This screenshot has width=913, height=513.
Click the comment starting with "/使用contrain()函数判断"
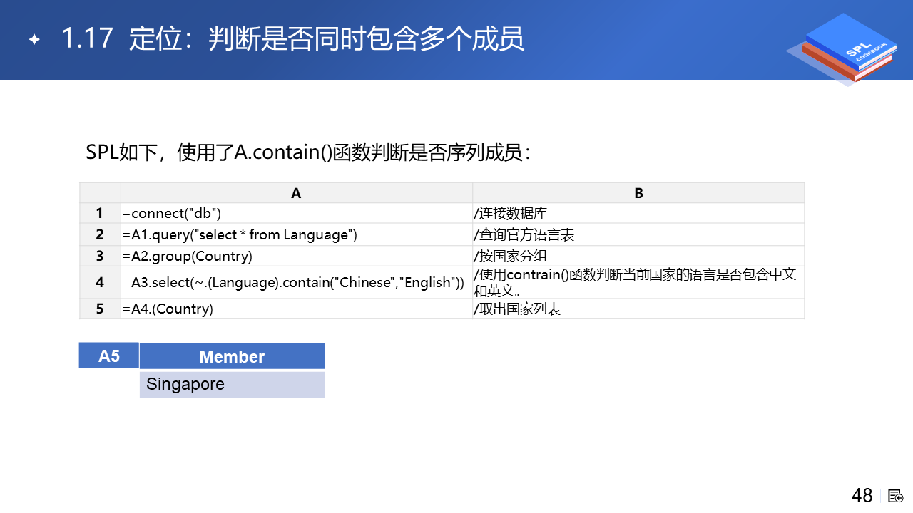pos(638,282)
